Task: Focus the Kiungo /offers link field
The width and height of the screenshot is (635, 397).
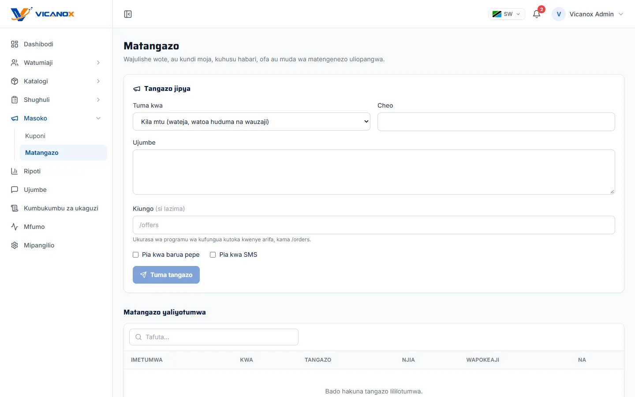Action: [374, 225]
